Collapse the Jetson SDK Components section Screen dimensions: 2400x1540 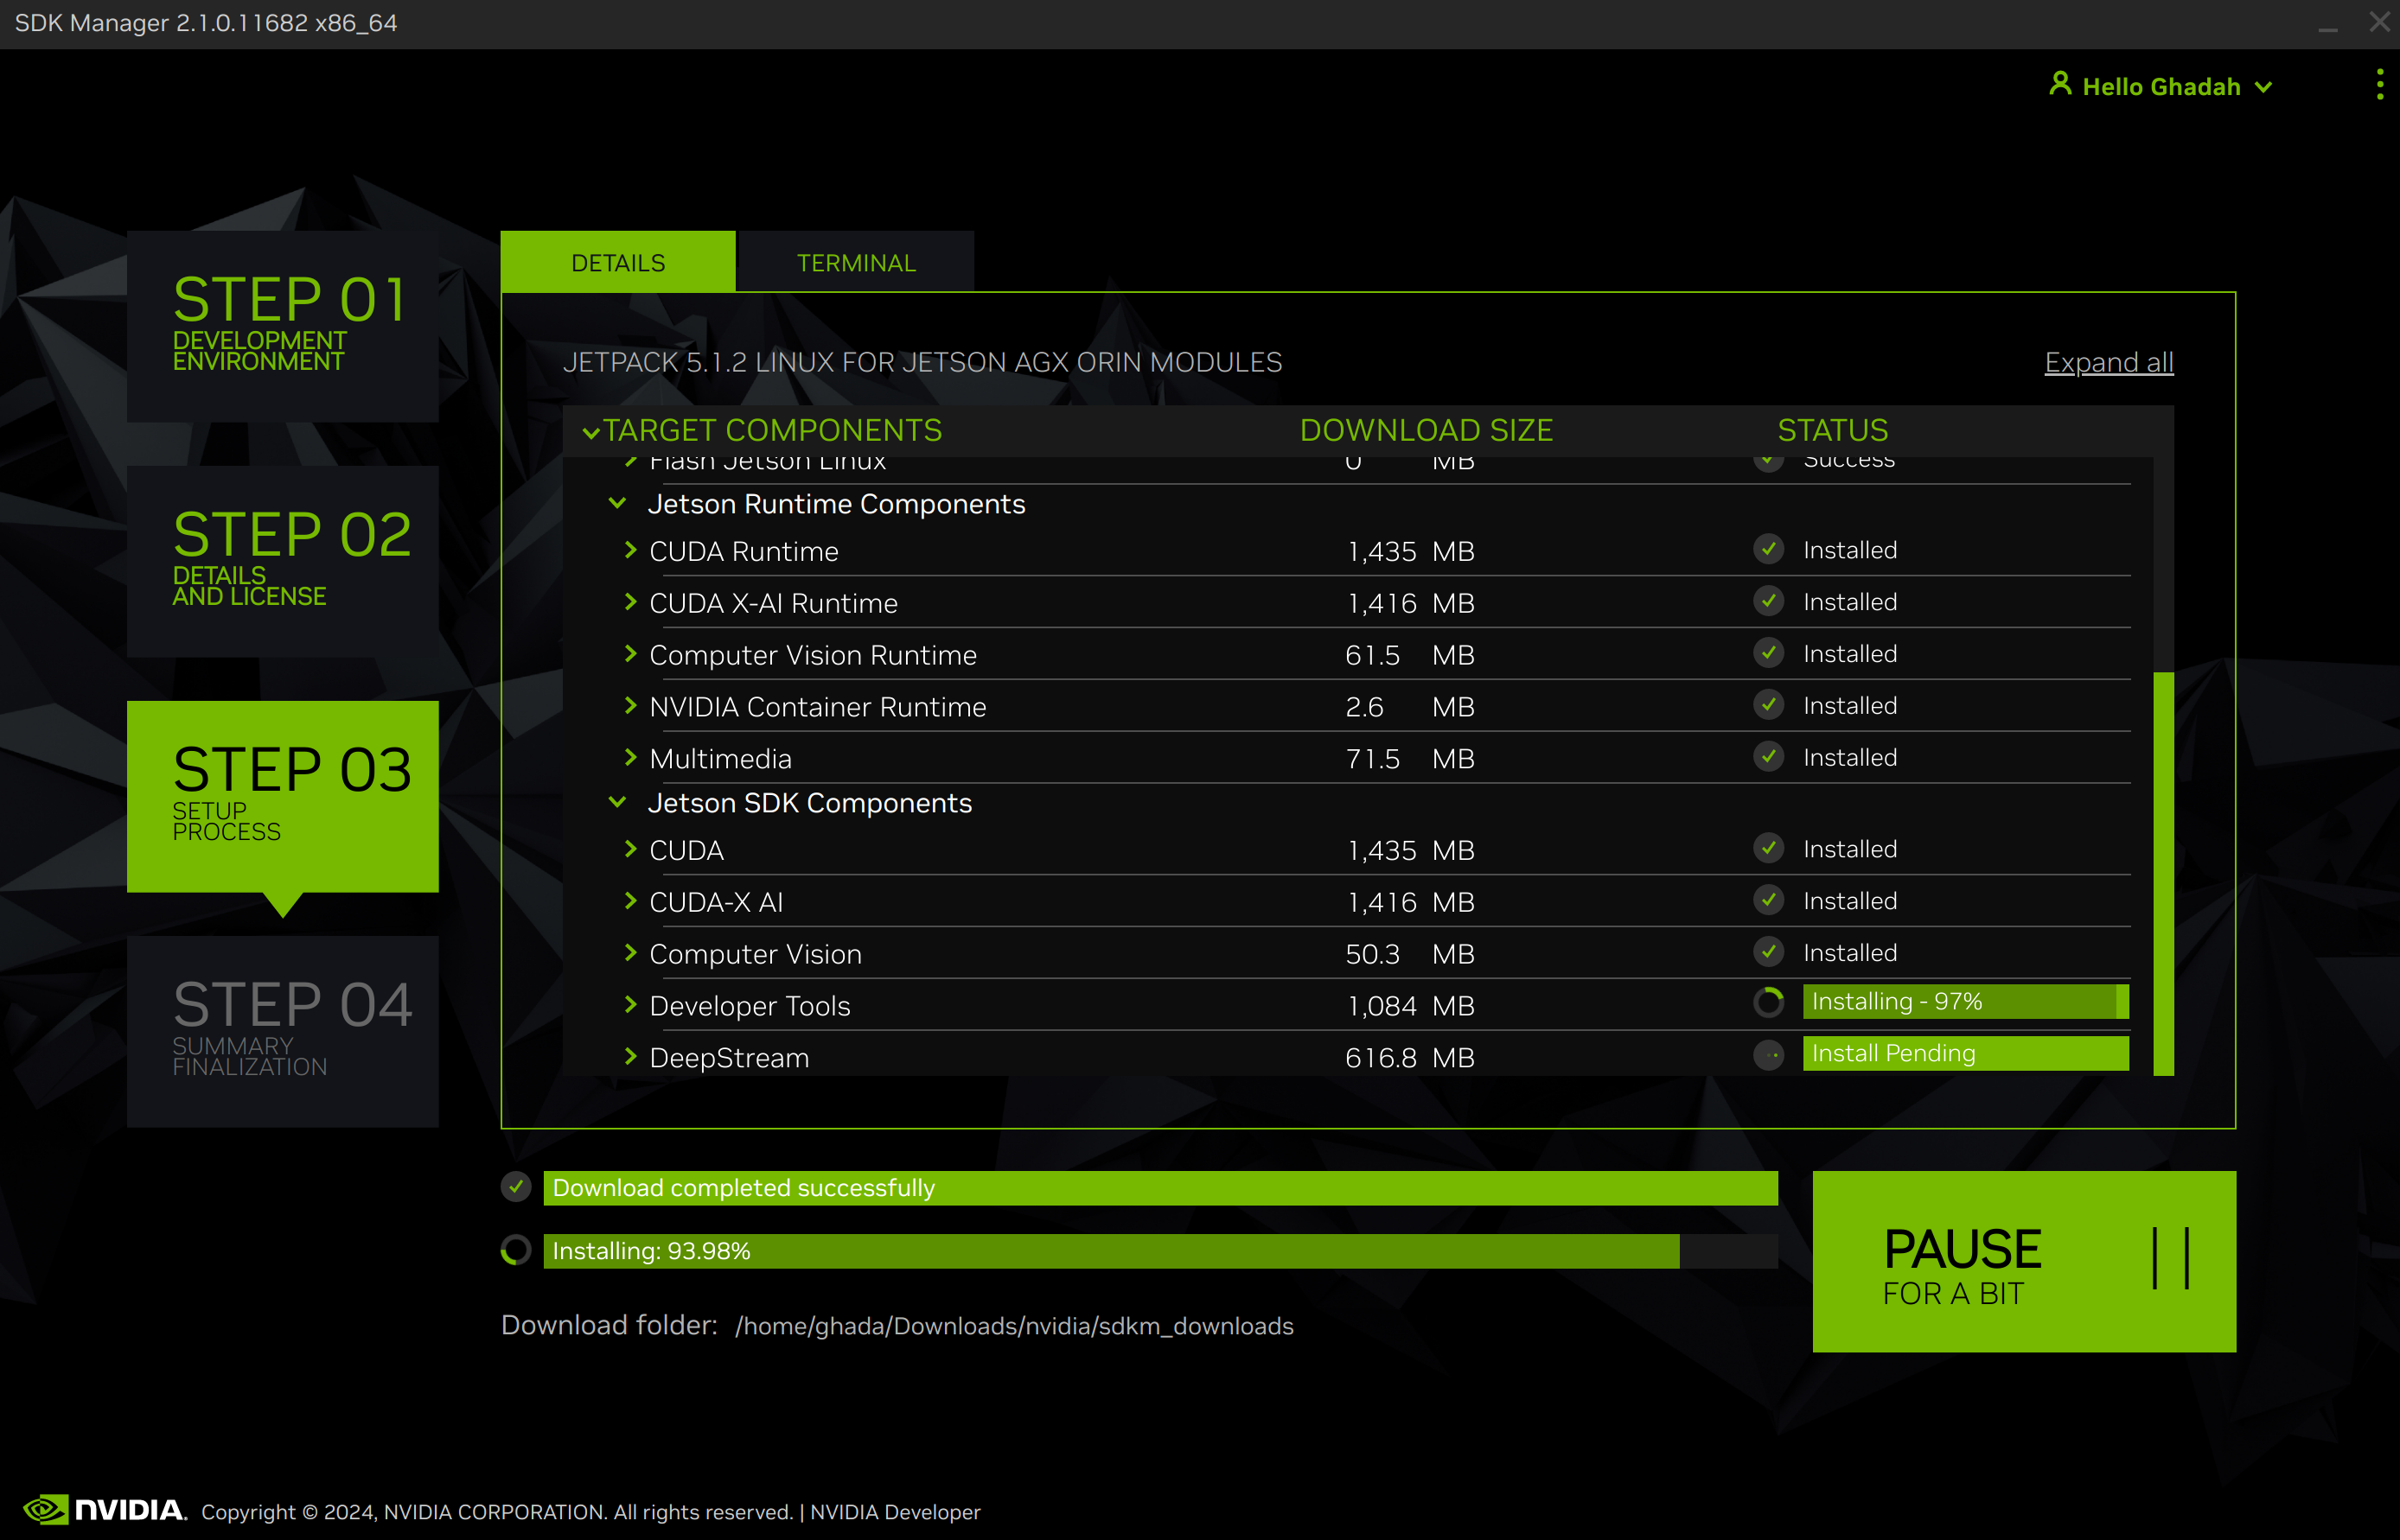coord(617,802)
